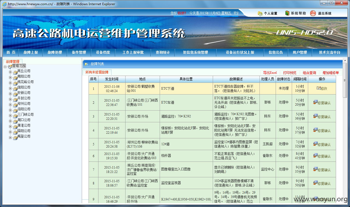This screenshot has width=350, height=207.
Task: Click 修复确认 icon for row 8
Action: (x=315, y=183)
